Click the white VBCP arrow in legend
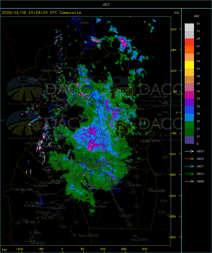212x253 pixels. coord(189,151)
